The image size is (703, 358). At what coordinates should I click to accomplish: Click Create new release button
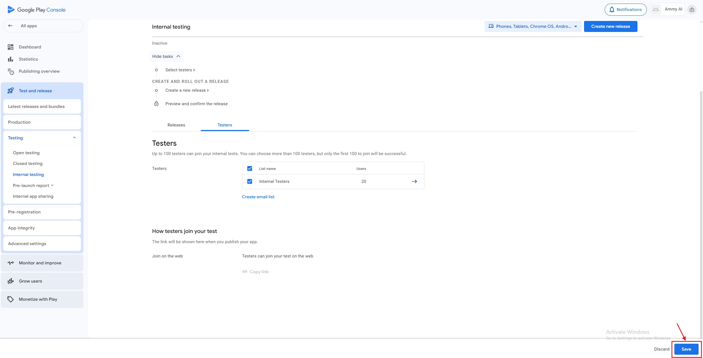[x=610, y=26]
